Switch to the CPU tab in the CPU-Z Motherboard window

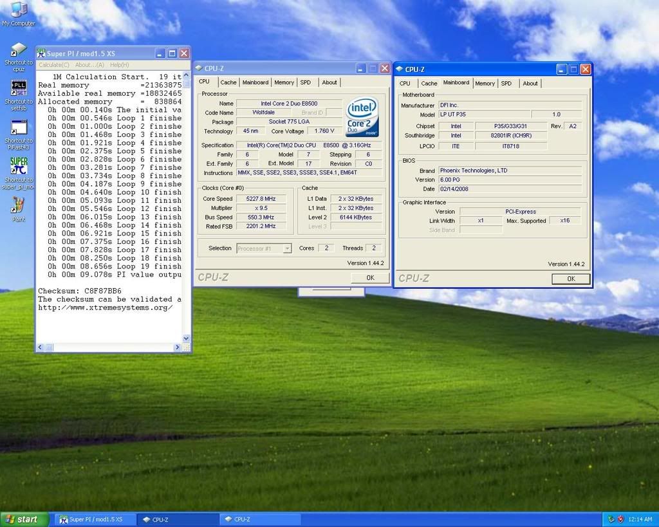[x=405, y=83]
